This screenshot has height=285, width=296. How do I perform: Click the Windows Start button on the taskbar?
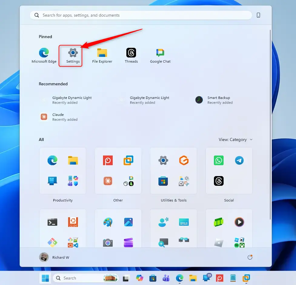coord(45,278)
